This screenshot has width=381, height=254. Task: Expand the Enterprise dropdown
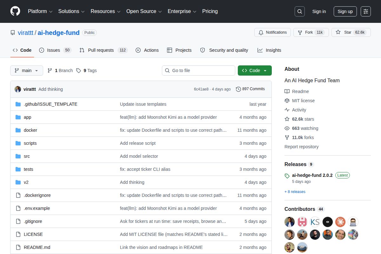182,11
